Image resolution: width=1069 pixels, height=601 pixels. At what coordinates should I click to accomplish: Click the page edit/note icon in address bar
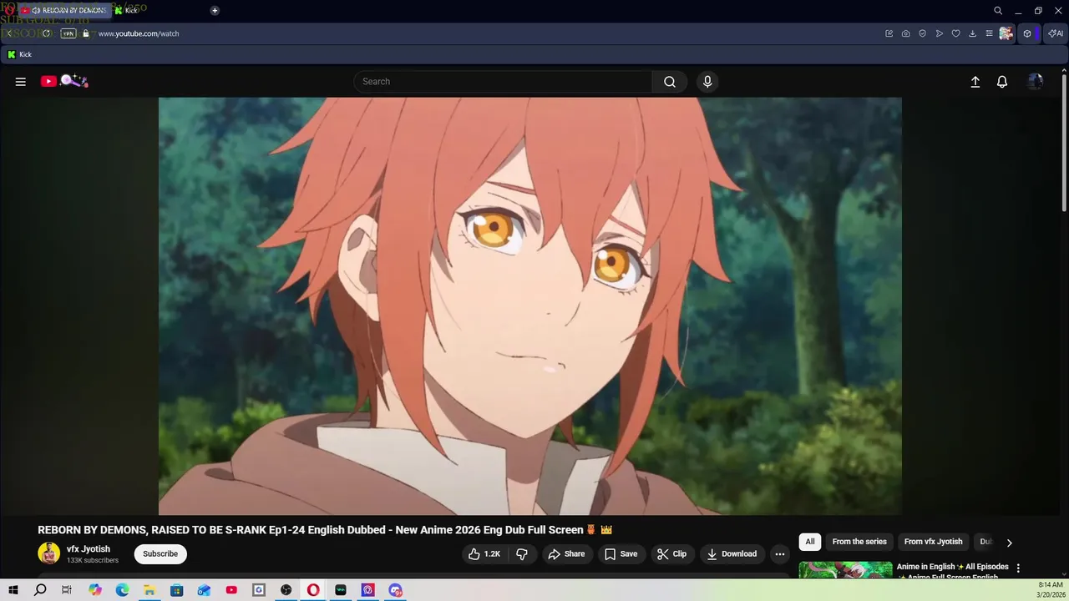click(x=889, y=33)
